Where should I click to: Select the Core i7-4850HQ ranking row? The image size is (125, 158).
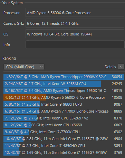coord(64,146)
